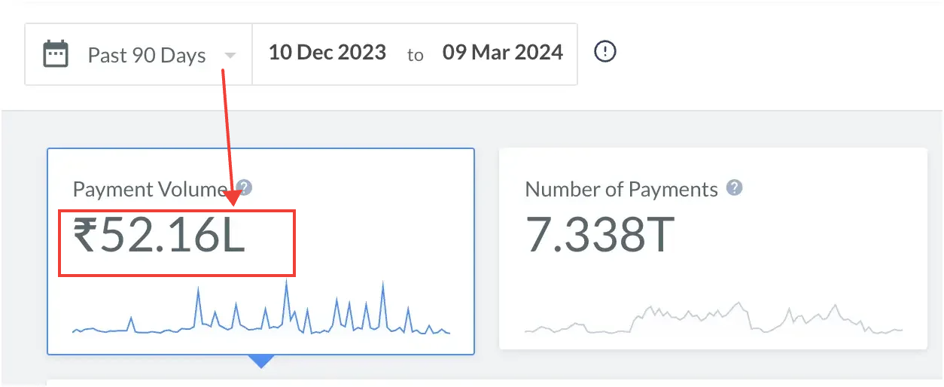Click highest peak of Number of Payments sparkline

(739, 303)
